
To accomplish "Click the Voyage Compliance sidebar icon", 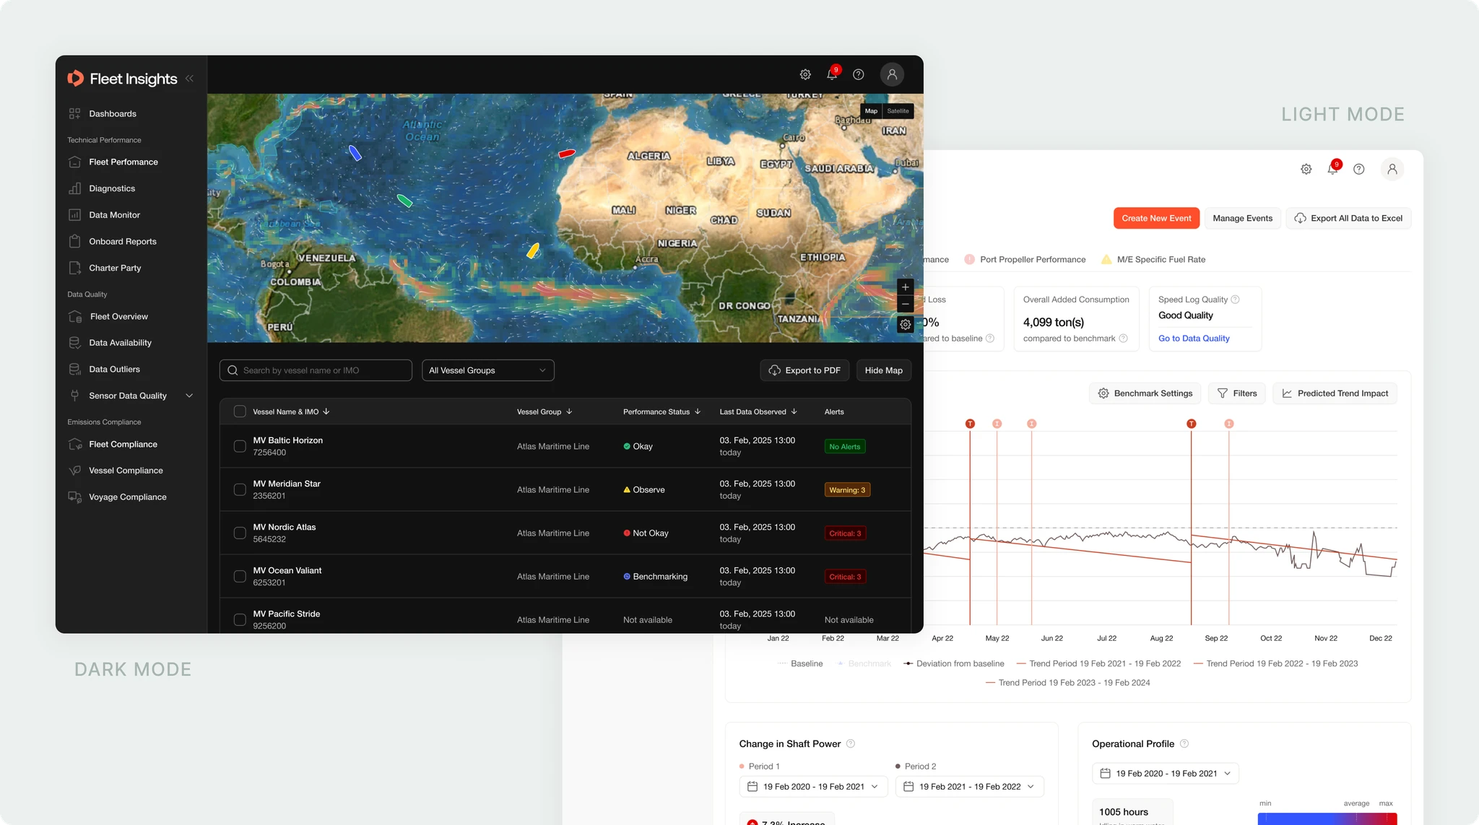I will coord(74,497).
